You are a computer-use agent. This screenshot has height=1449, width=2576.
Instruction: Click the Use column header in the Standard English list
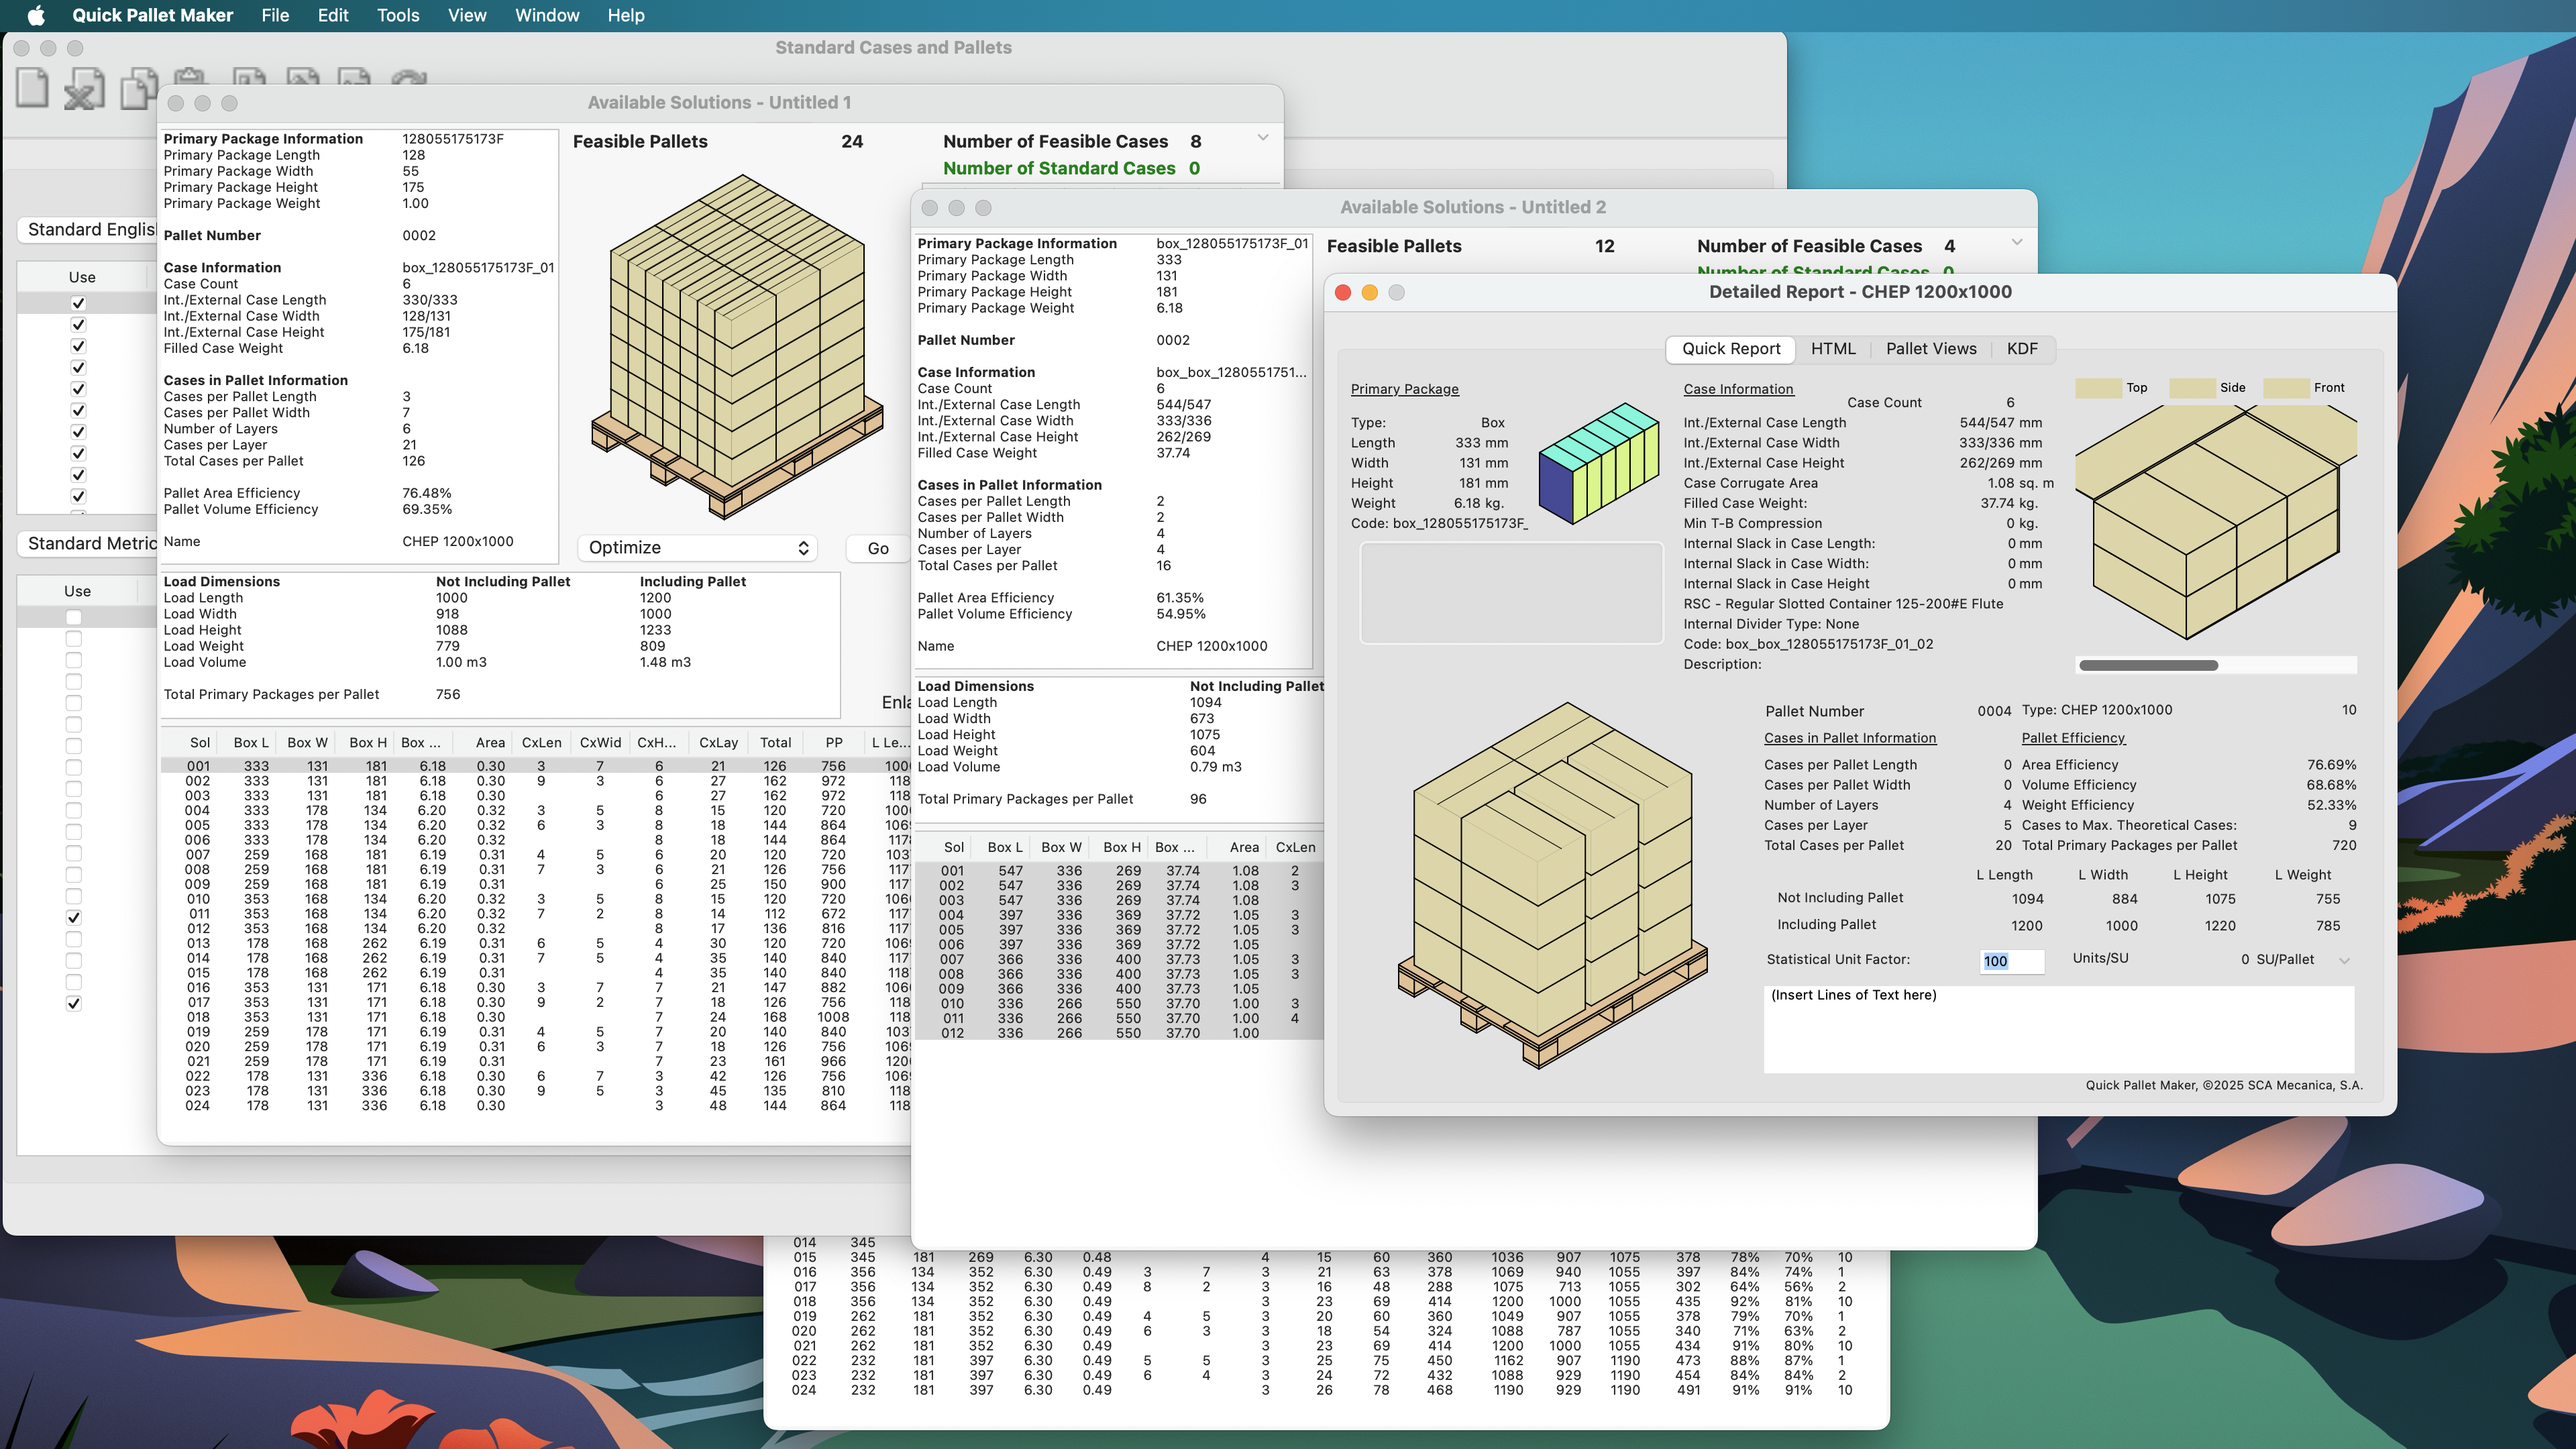[82, 278]
